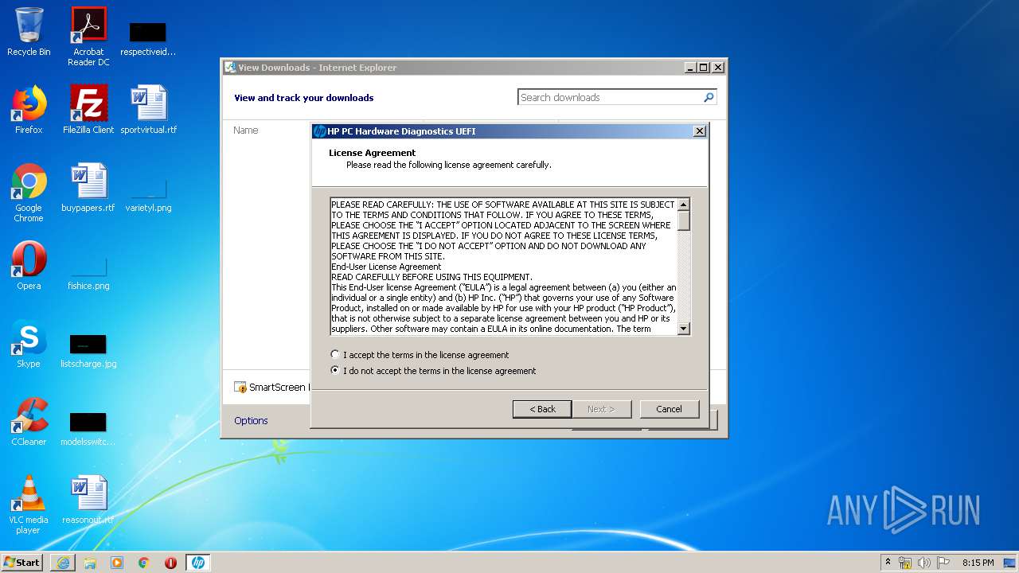
Task: Launch CCleaner desktop shortcut
Action: (x=29, y=422)
